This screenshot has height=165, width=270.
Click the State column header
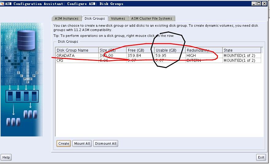pyautogui.click(x=241, y=50)
